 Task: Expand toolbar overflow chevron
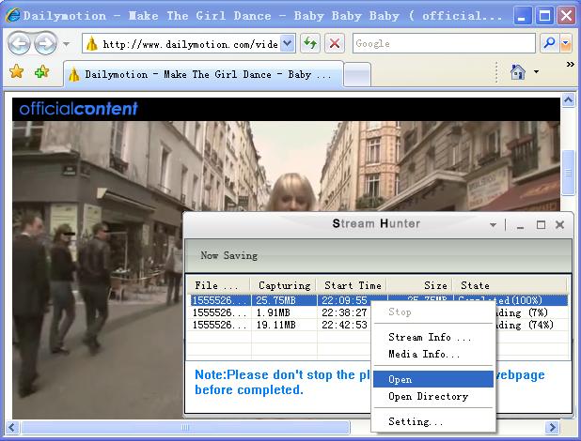[x=571, y=65]
